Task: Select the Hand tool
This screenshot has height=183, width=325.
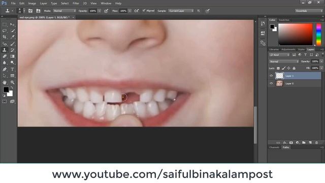Action: (x=5, y=82)
